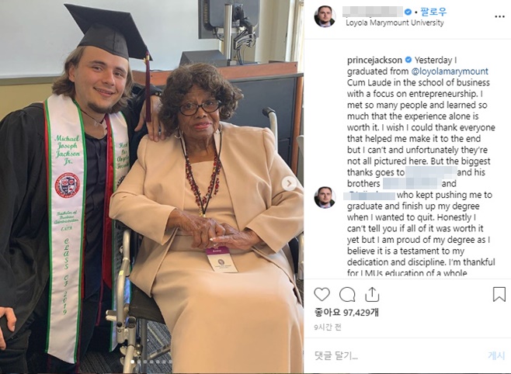
Task: Click the verified badge beside princejackson
Action: point(408,59)
